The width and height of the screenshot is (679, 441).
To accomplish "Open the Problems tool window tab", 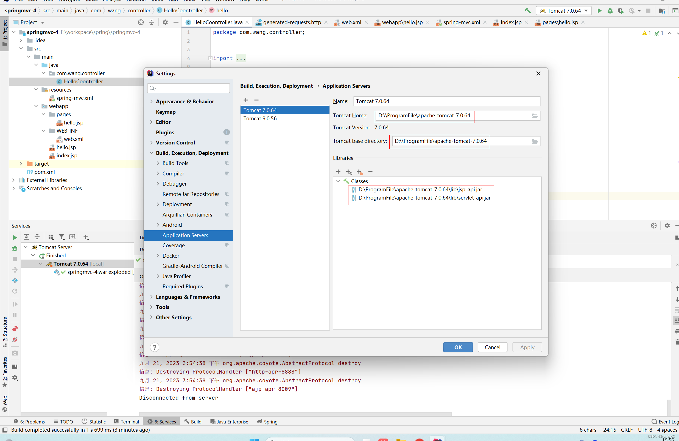I will 29,421.
